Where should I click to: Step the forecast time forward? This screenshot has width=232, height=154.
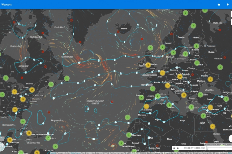coord(178,148)
